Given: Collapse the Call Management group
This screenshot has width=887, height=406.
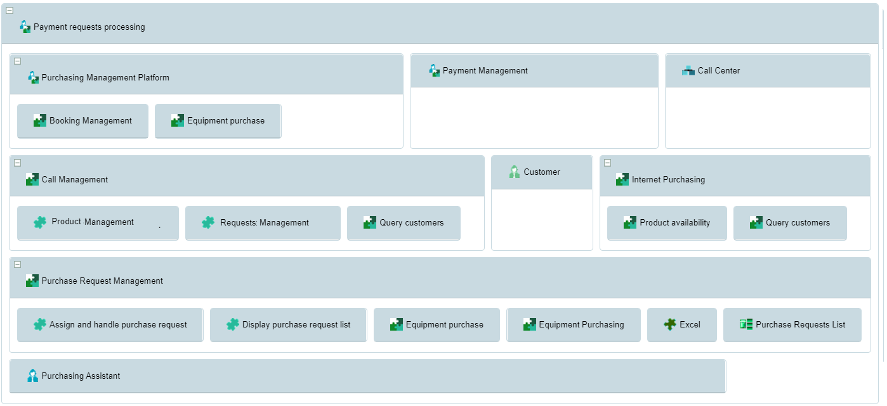Looking at the screenshot, I should click(18, 163).
